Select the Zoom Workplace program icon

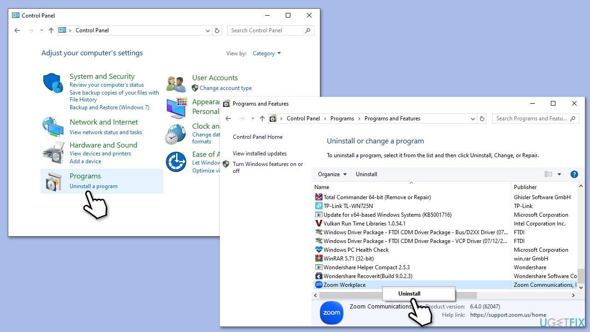point(319,285)
